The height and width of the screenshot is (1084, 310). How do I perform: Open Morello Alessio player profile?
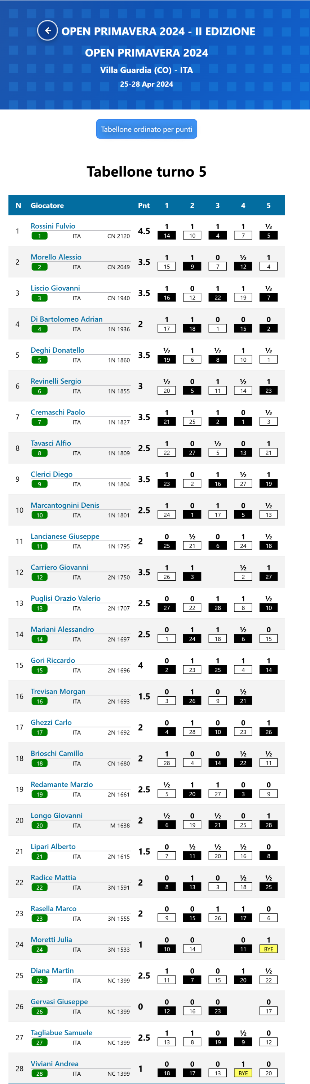[x=56, y=257]
